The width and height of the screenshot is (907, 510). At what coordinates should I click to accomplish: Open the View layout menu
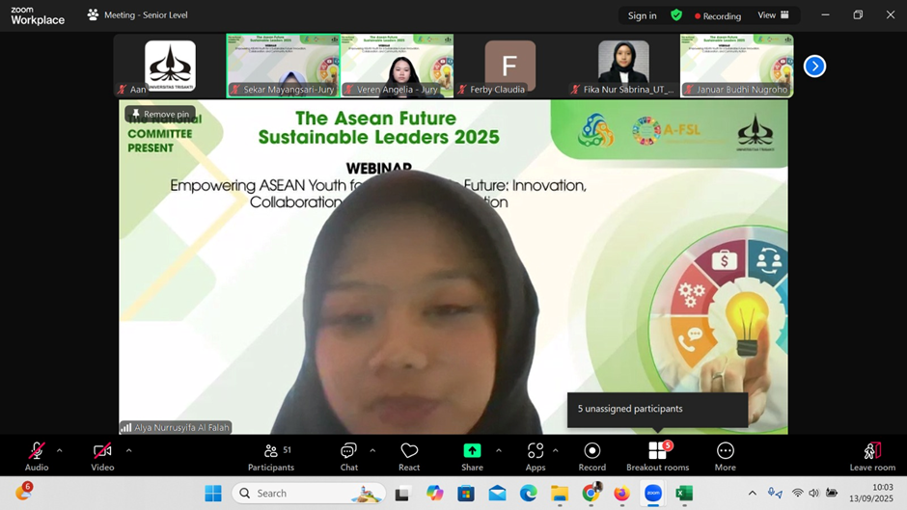click(773, 15)
